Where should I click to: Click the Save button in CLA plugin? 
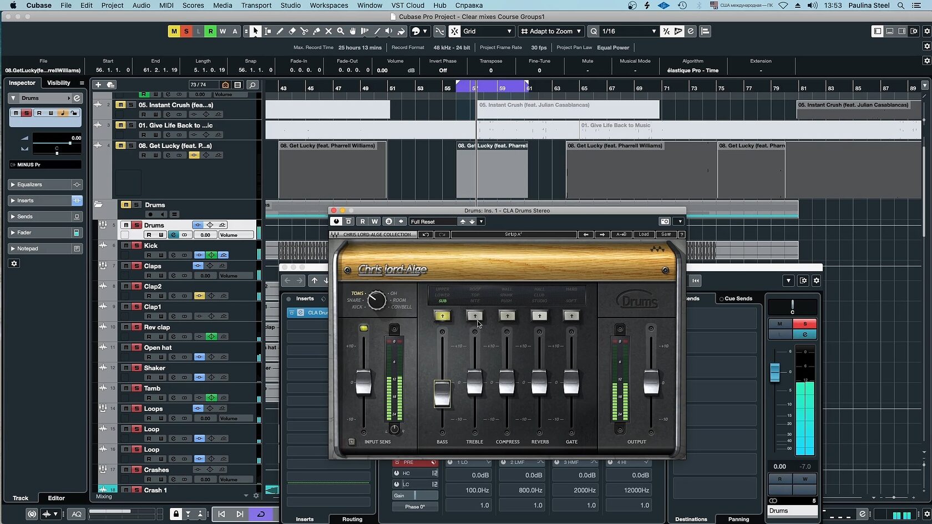pos(666,235)
